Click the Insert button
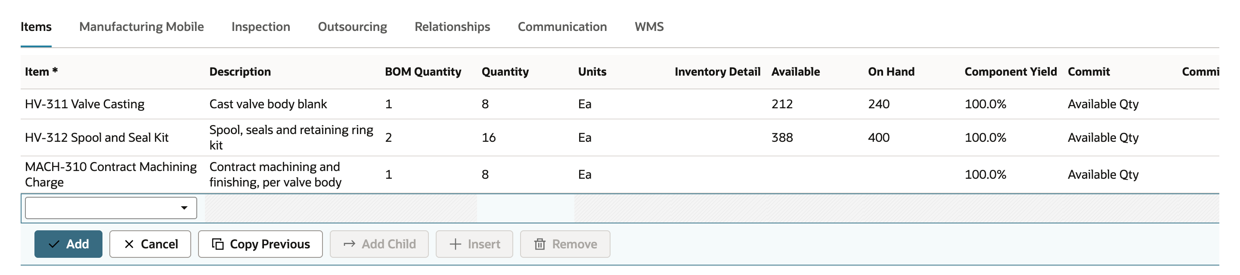 [x=474, y=244]
